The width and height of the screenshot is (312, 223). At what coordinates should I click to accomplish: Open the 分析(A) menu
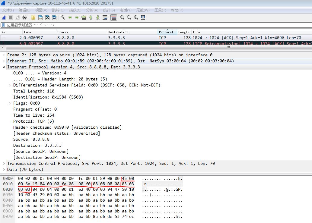pyautogui.click(x=92, y=10)
